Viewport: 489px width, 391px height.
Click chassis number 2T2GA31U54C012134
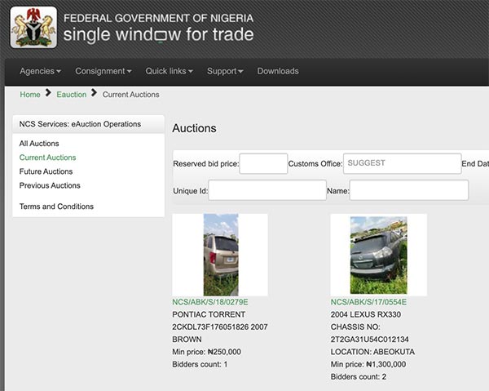(369, 340)
